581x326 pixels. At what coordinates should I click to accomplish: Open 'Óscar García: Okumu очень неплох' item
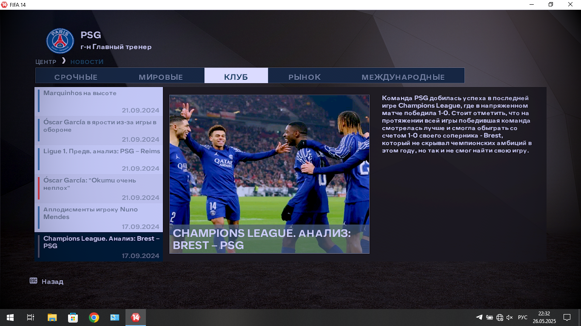pos(99,188)
